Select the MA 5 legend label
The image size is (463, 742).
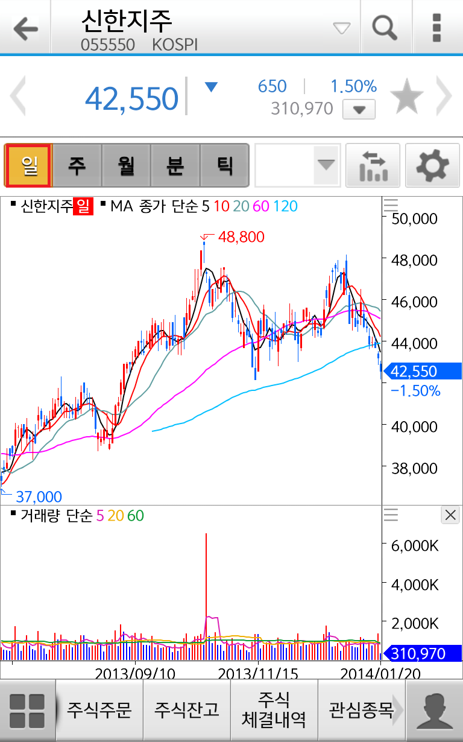205,206
